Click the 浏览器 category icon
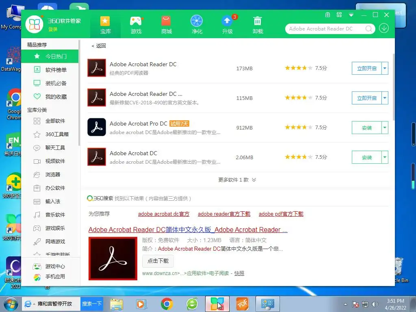The image size is (416, 312). [37, 175]
